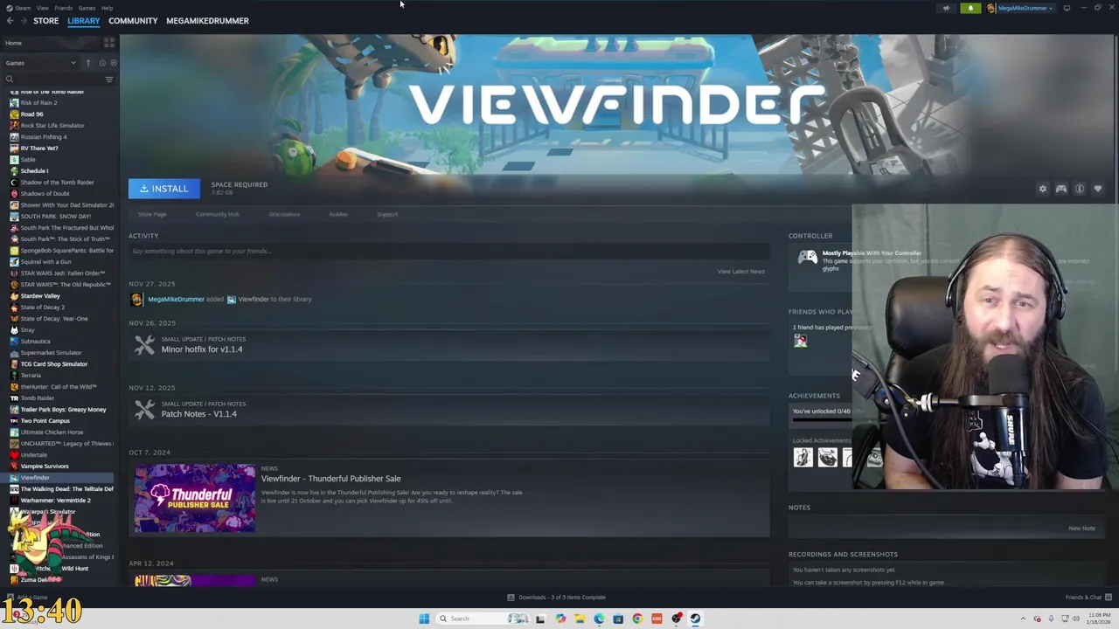The height and width of the screenshot is (629, 1119).
Task: Add Viewfinder to favorites heart icon
Action: click(1098, 189)
